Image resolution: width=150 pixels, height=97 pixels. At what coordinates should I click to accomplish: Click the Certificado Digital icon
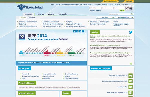(129, 8)
